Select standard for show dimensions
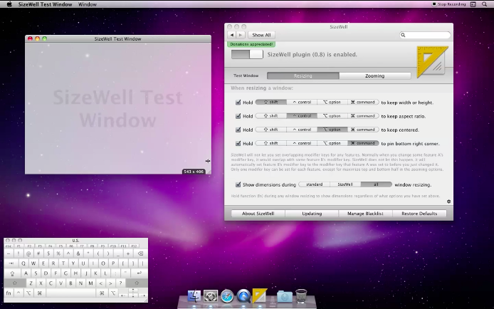 314,184
